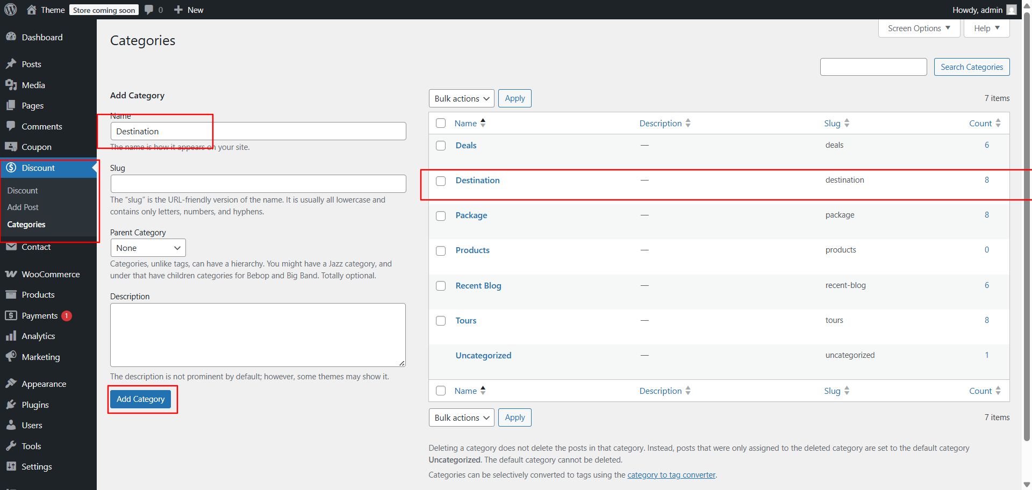
Task: Open the comments bubble icon in admin bar
Action: click(x=149, y=10)
